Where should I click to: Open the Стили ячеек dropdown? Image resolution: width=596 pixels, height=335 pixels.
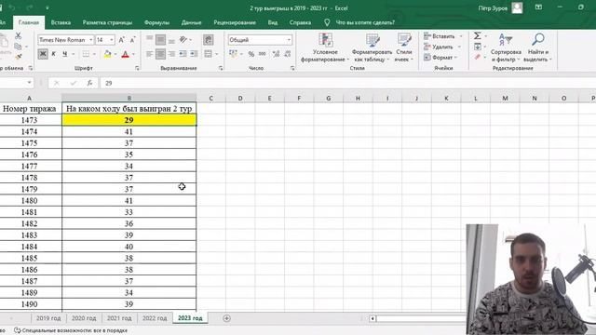tap(403, 47)
